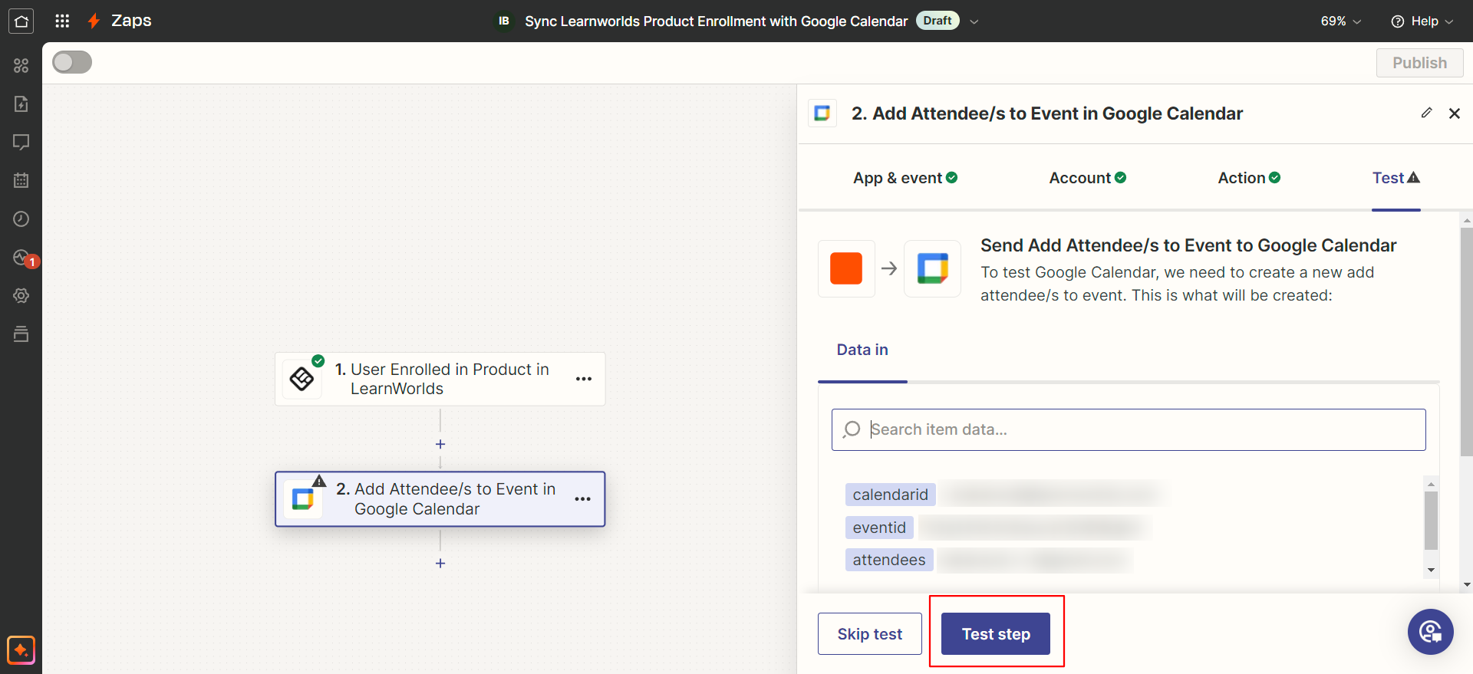This screenshot has width=1473, height=674.
Task: Click the Zap title text to rename
Action: pyautogui.click(x=716, y=21)
